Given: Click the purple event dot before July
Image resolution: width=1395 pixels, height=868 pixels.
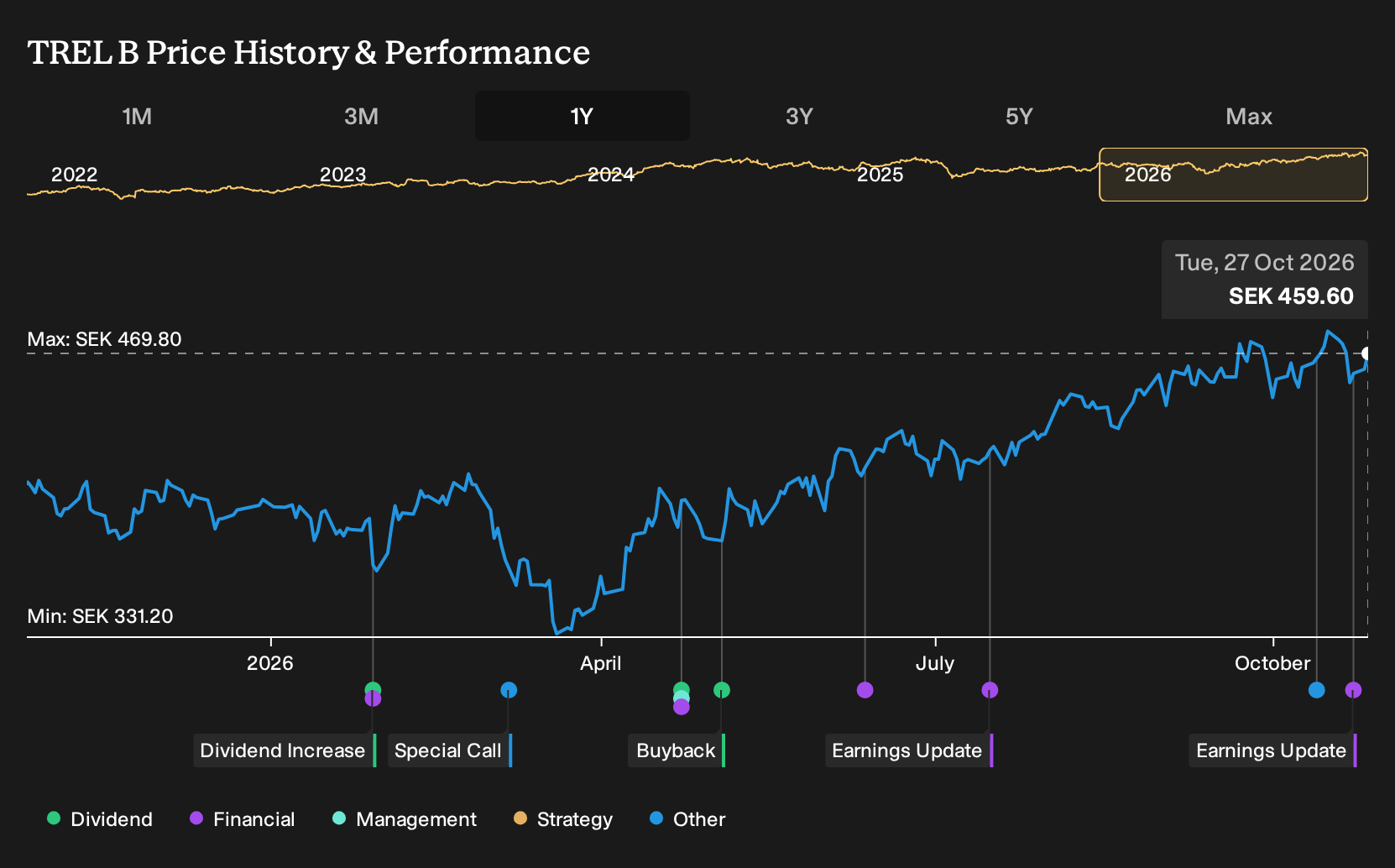Looking at the screenshot, I should (865, 690).
